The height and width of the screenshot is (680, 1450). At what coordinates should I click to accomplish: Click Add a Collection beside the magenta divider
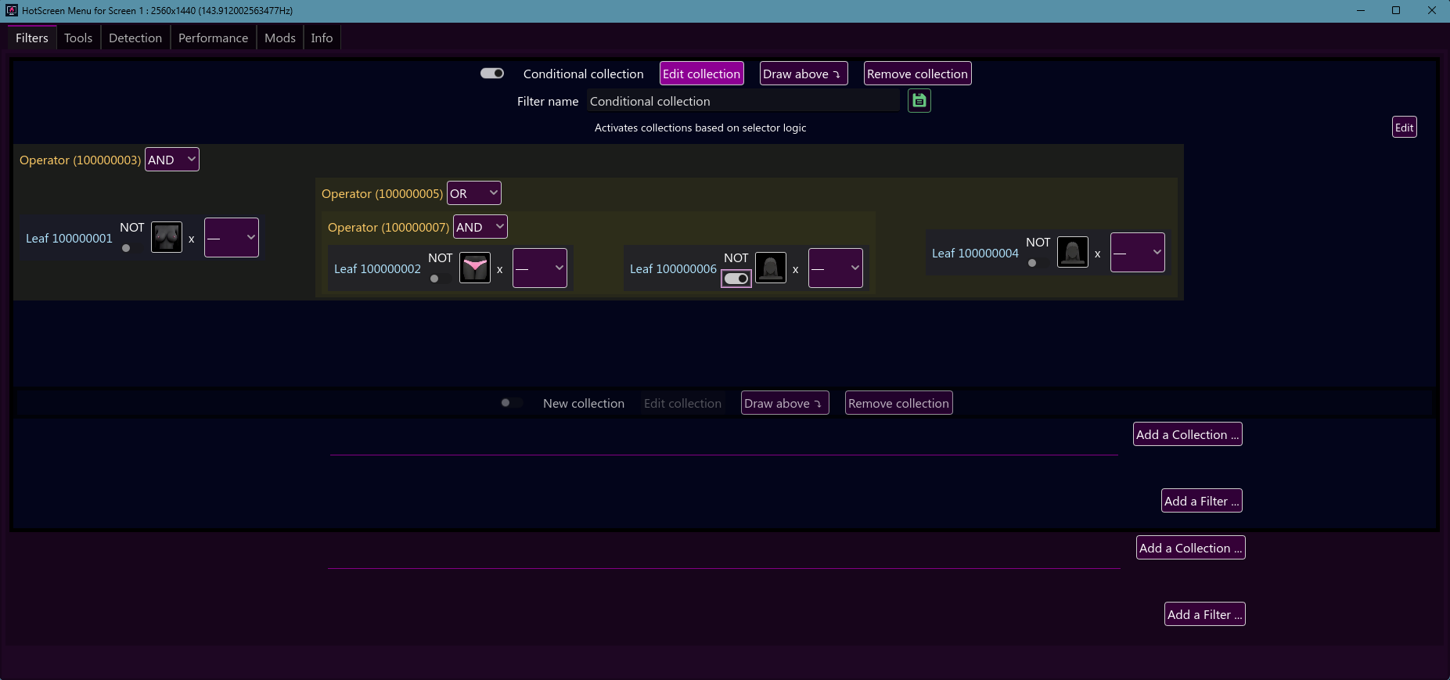(1191, 548)
